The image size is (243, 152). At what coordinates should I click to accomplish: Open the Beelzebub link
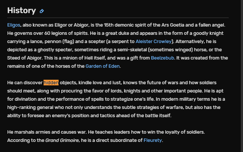(163, 58)
